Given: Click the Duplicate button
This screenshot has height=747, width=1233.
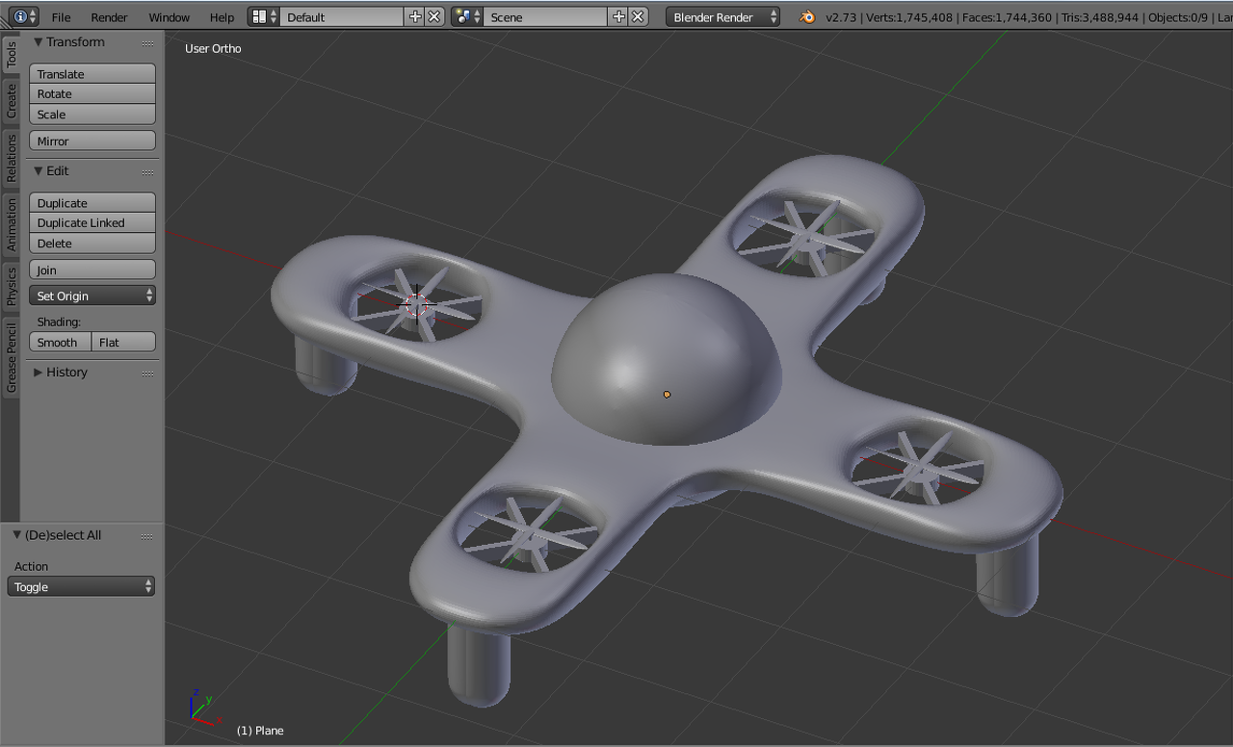Looking at the screenshot, I should pos(92,203).
